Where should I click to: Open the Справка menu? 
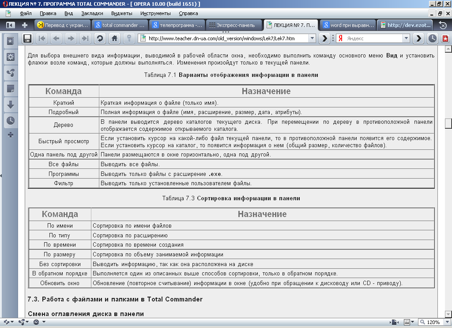coord(188,13)
